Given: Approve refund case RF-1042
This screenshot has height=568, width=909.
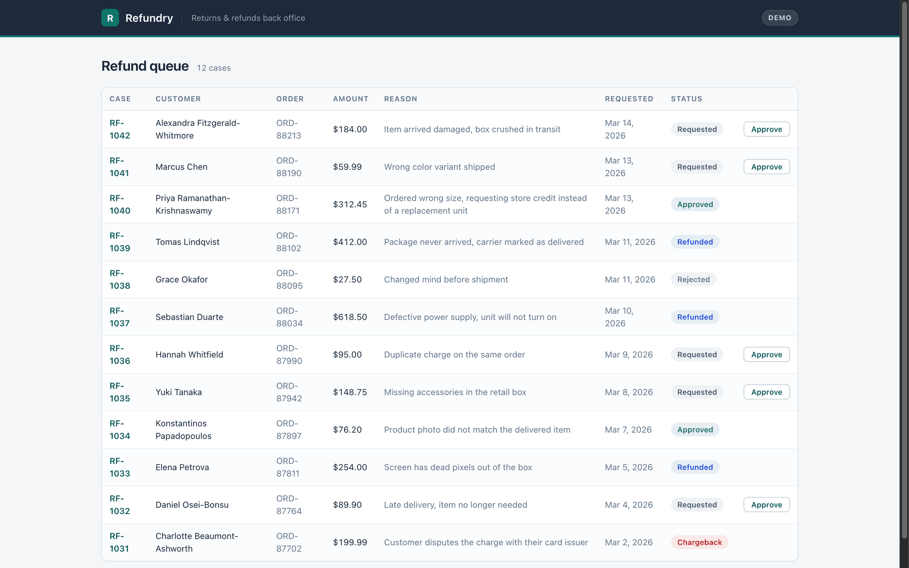Looking at the screenshot, I should [x=766, y=129].
